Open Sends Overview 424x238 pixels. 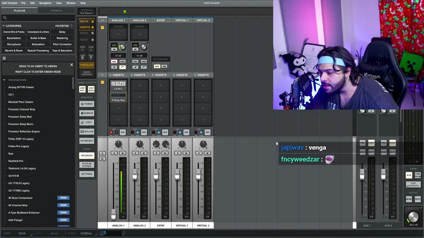point(87,73)
